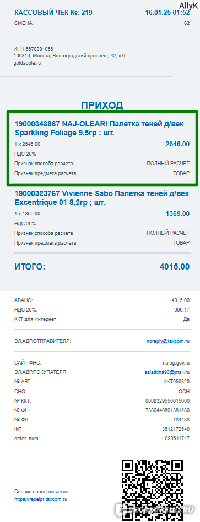The height and width of the screenshot is (522, 200).
Task: Click the № ККТ value 0008329550015600
Action: pyautogui.click(x=167, y=401)
